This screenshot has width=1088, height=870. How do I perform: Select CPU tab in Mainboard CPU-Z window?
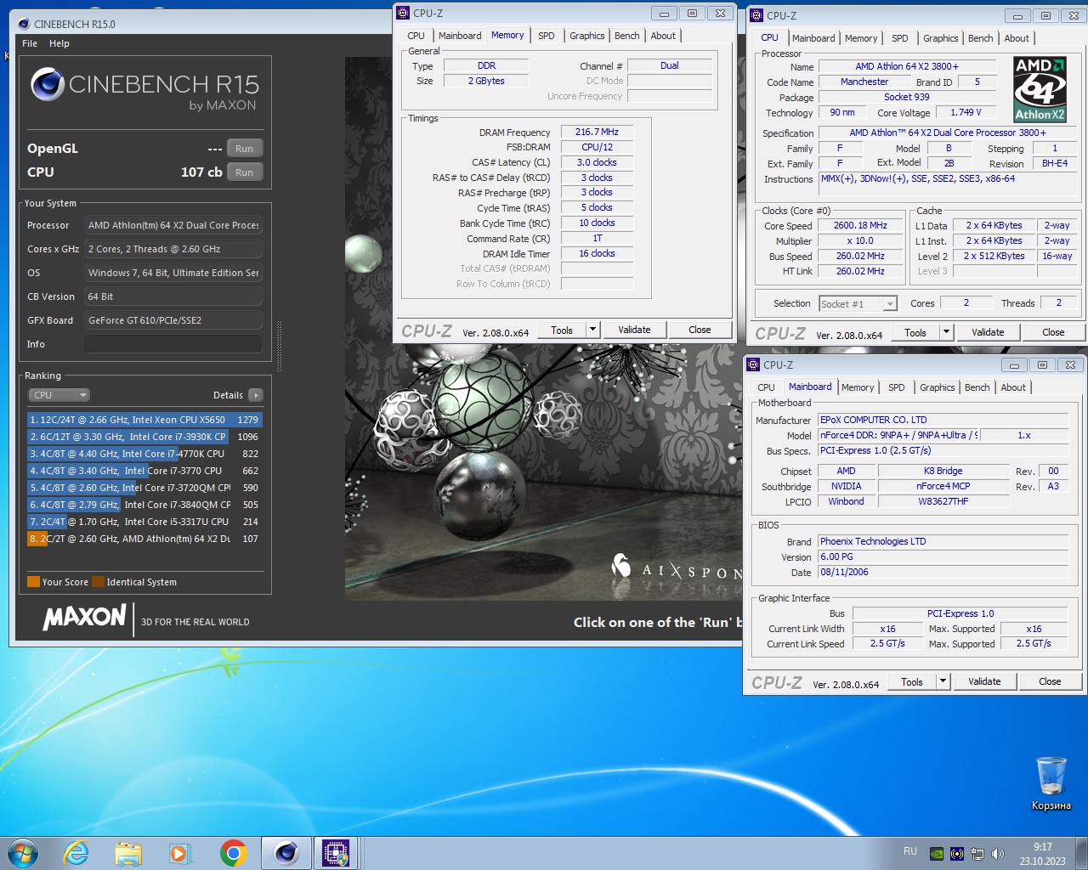pos(766,387)
